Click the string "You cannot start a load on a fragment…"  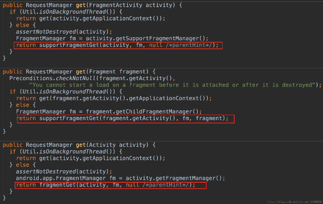pyautogui.click(x=172, y=85)
